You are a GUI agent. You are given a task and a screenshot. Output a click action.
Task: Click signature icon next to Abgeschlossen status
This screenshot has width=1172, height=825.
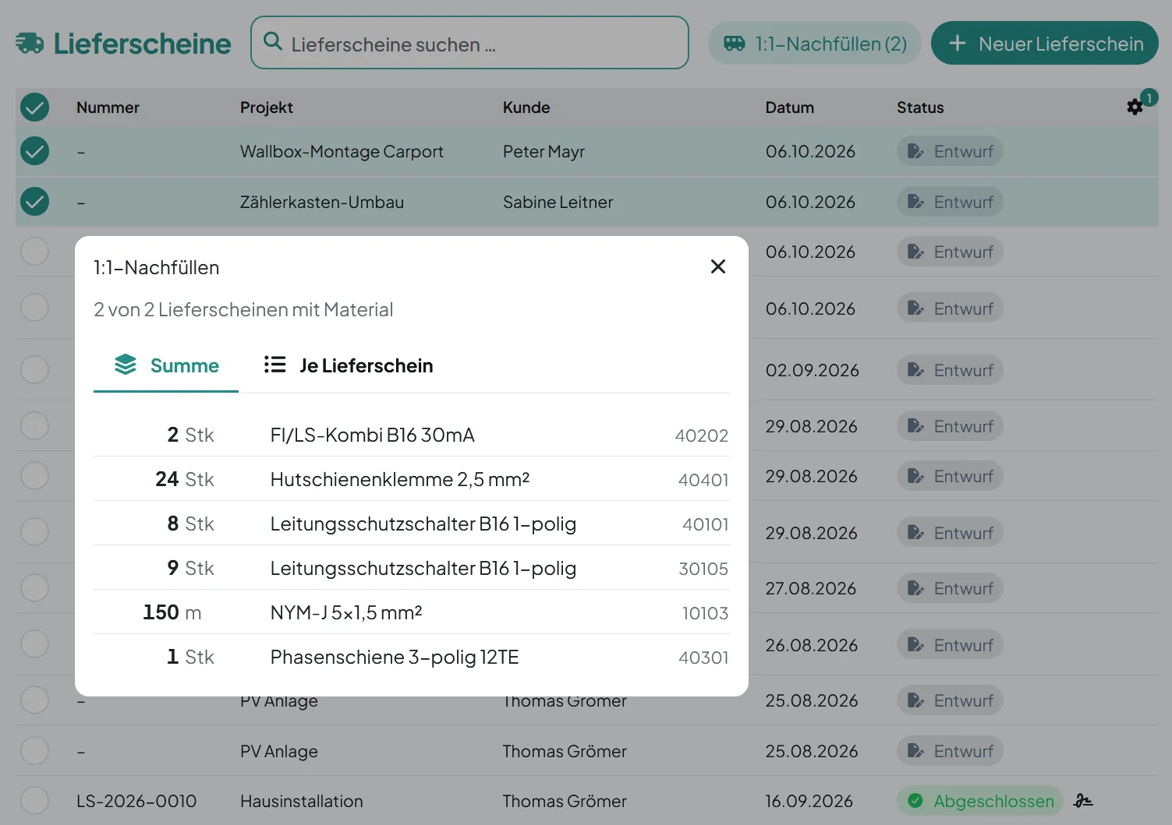pos(1083,800)
